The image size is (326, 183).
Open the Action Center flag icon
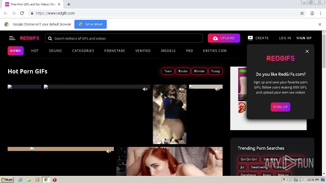[302, 180]
